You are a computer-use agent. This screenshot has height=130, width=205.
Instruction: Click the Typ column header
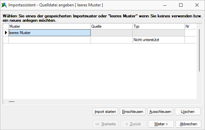(159, 26)
